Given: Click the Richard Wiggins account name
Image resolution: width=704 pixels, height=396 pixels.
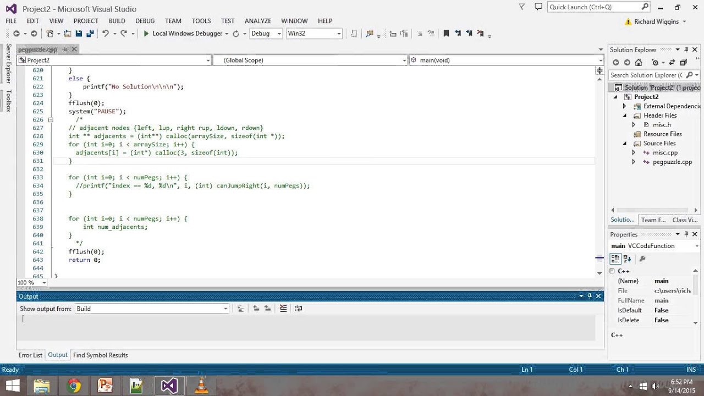Looking at the screenshot, I should [x=656, y=21].
